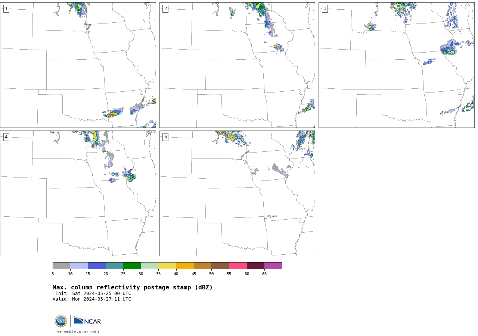Open ensemble member 1 postage stamp map

(78, 65)
